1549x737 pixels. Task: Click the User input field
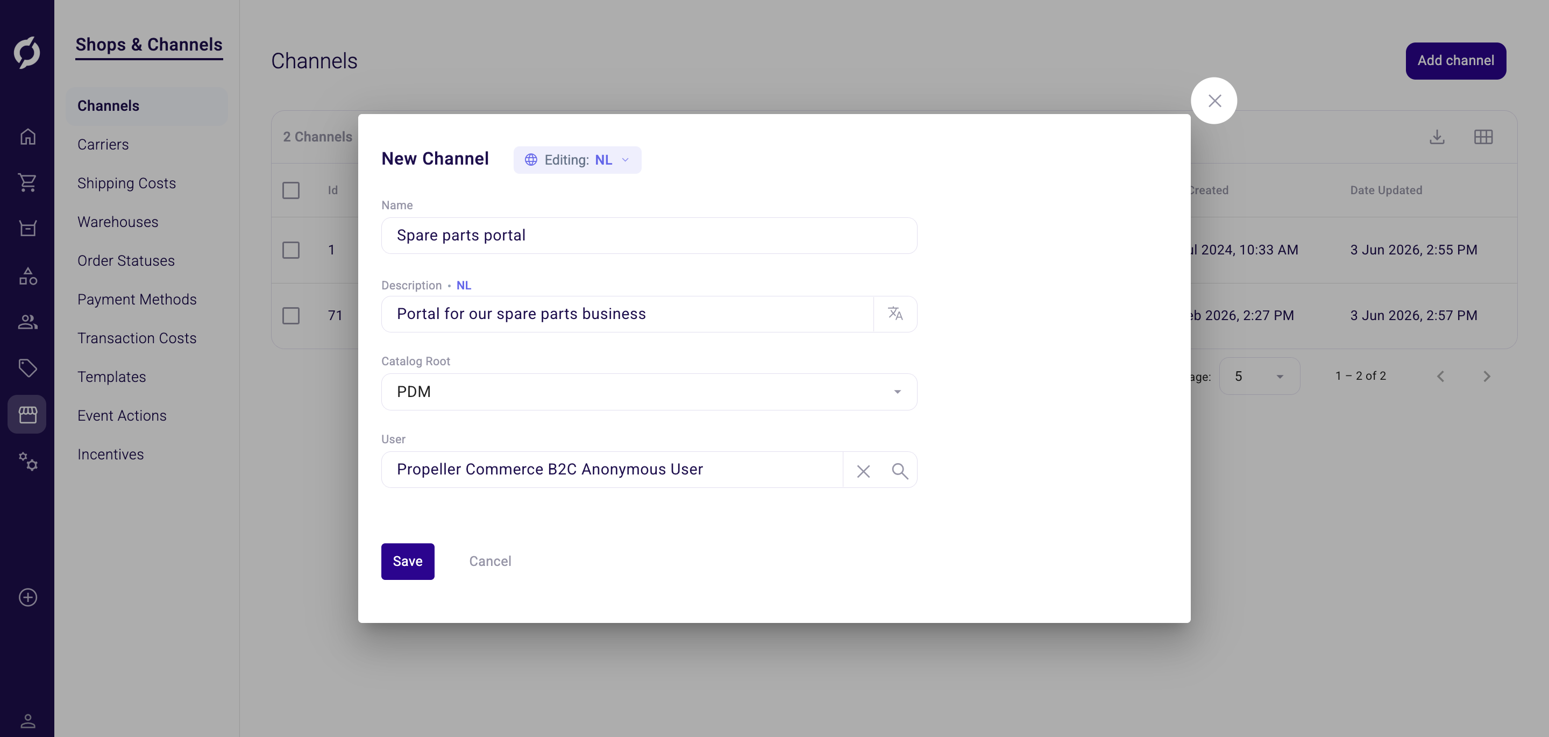tap(612, 469)
